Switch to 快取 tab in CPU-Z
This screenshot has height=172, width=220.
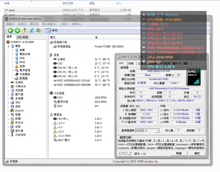click(x=131, y=64)
